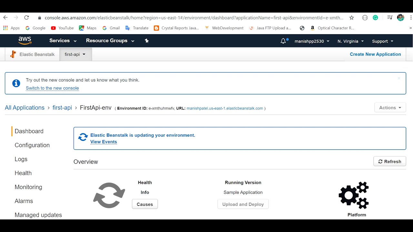Click the Refresh button
The height and width of the screenshot is (232, 413).
pyautogui.click(x=390, y=161)
